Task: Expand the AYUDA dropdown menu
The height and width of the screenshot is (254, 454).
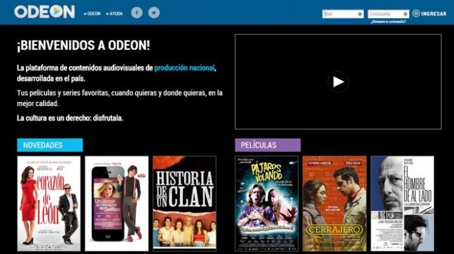Action: point(114,13)
